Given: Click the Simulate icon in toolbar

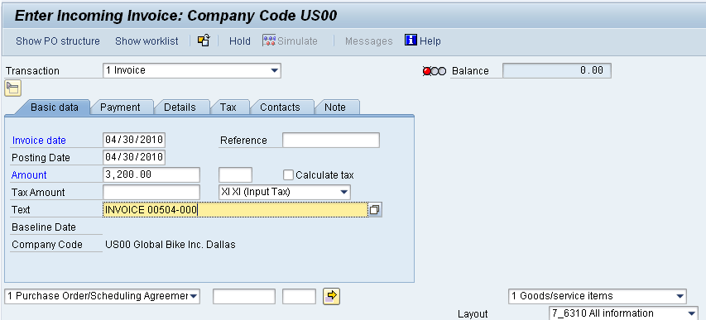Looking at the screenshot, I should pyautogui.click(x=269, y=41).
